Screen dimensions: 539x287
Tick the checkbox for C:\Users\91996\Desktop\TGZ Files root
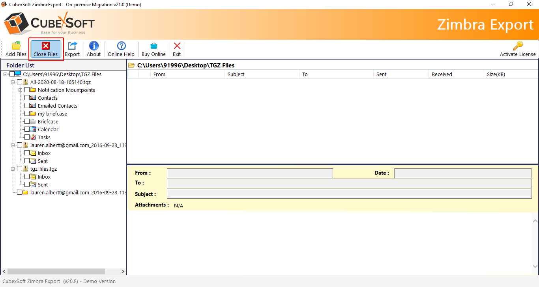12,74
